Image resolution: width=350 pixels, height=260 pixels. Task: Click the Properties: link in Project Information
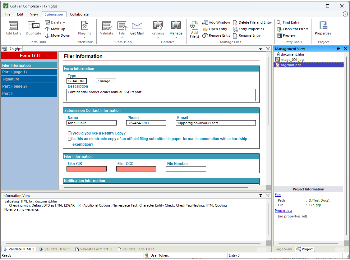click(x=283, y=211)
